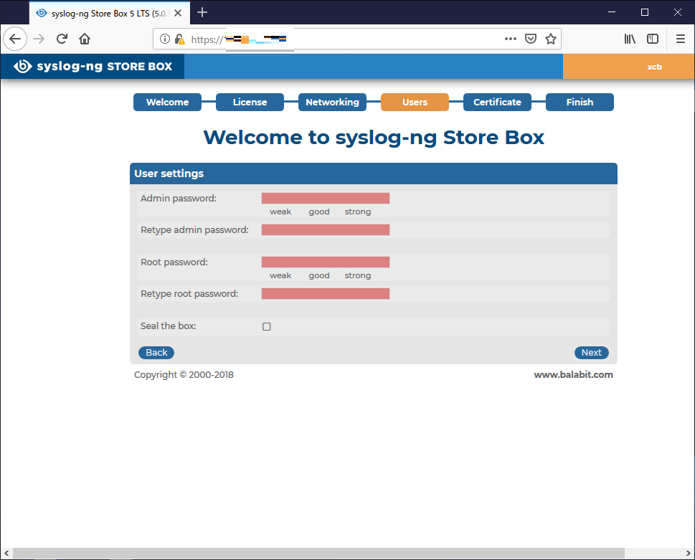The height and width of the screenshot is (560, 695).
Task: Focus the Root password field
Action: (326, 262)
